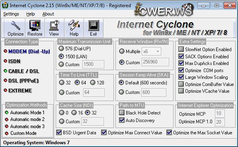Click the custom MTU value field

94,64
